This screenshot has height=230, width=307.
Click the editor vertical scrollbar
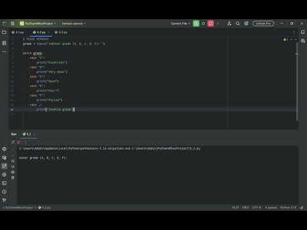(297, 82)
